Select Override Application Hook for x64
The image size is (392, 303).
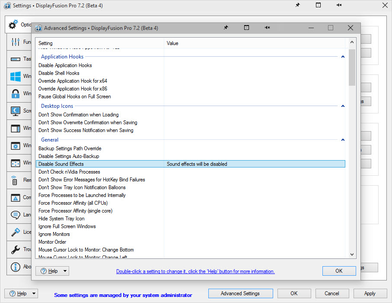(x=191, y=81)
